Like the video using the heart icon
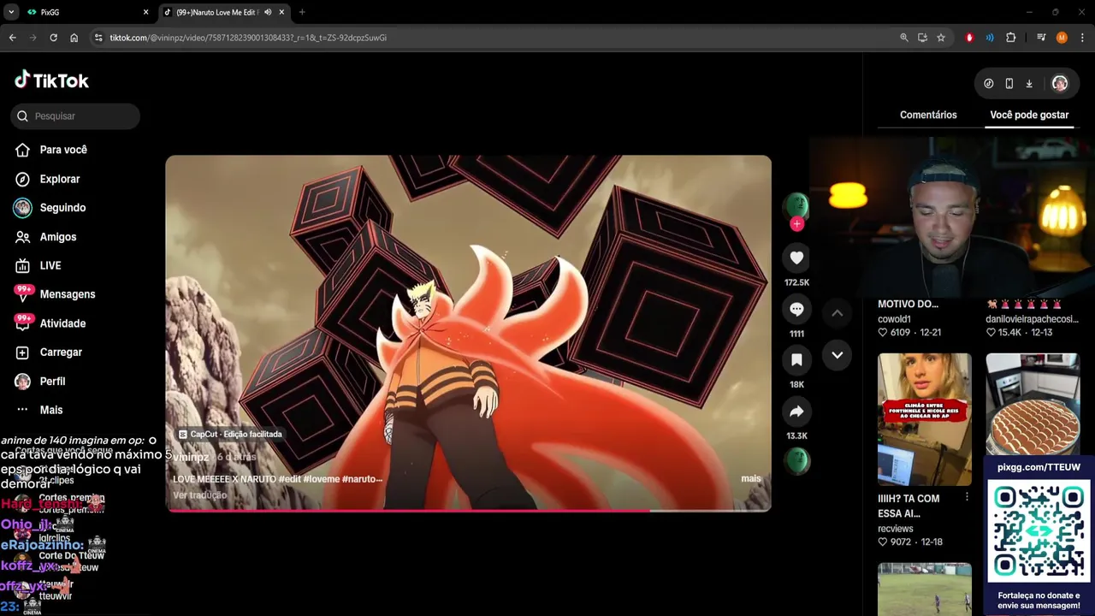1095x616 pixels. [x=796, y=258]
